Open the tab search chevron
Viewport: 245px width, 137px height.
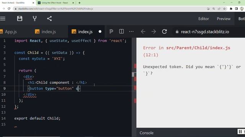click(x=224, y=3)
